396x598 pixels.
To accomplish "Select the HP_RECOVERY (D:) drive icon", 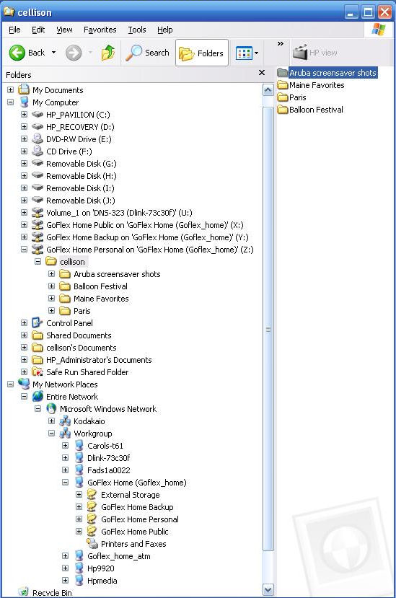I will [38, 127].
